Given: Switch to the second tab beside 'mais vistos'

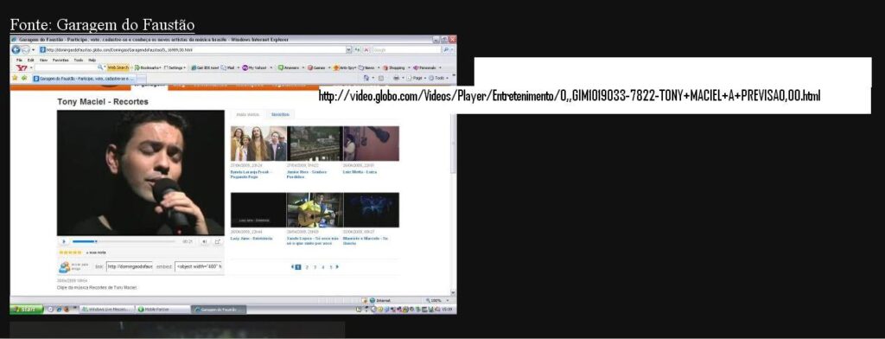Looking at the screenshot, I should point(280,114).
